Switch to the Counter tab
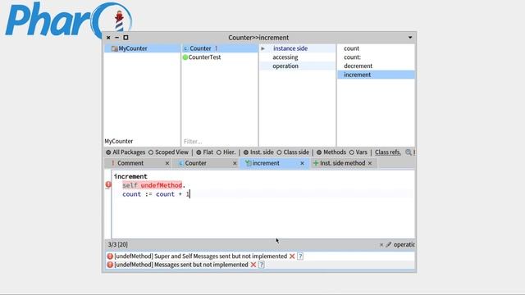Screen dimensions: 525x295 tap(206, 163)
